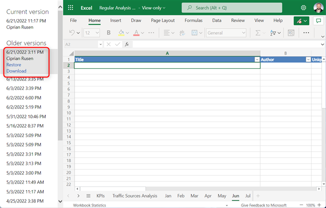Expand the formula bar chevron
This screenshot has width=326, height=208.
322,44
